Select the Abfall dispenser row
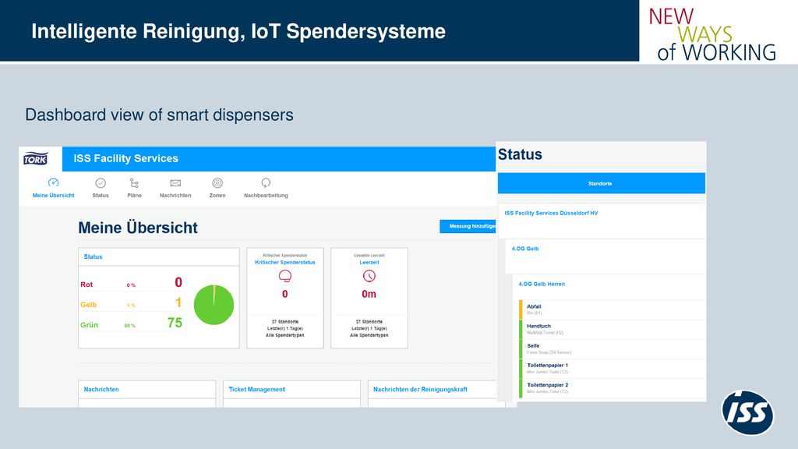The image size is (798, 449). (613, 309)
